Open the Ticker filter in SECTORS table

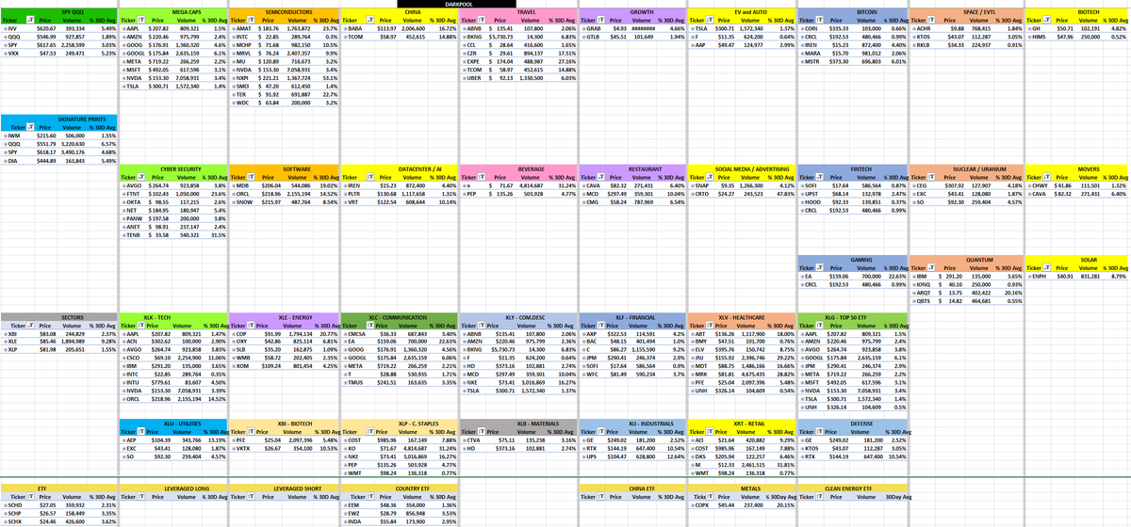pyautogui.click(x=30, y=325)
